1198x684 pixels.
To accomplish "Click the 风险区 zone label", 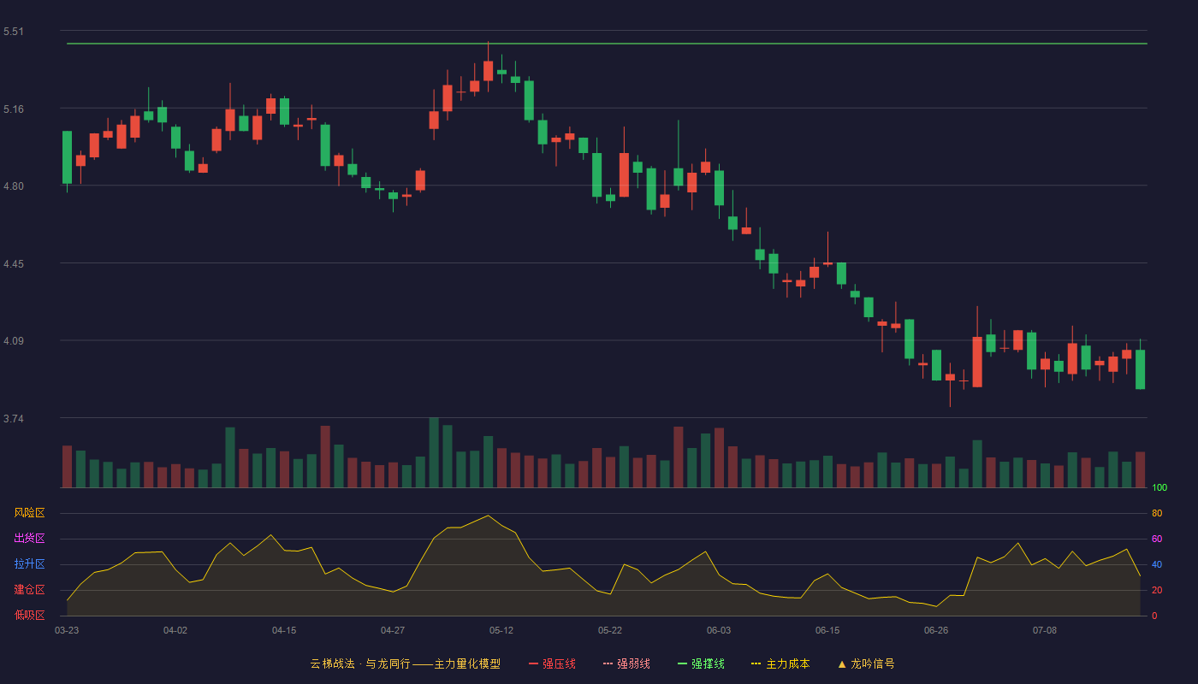I will 29,513.
